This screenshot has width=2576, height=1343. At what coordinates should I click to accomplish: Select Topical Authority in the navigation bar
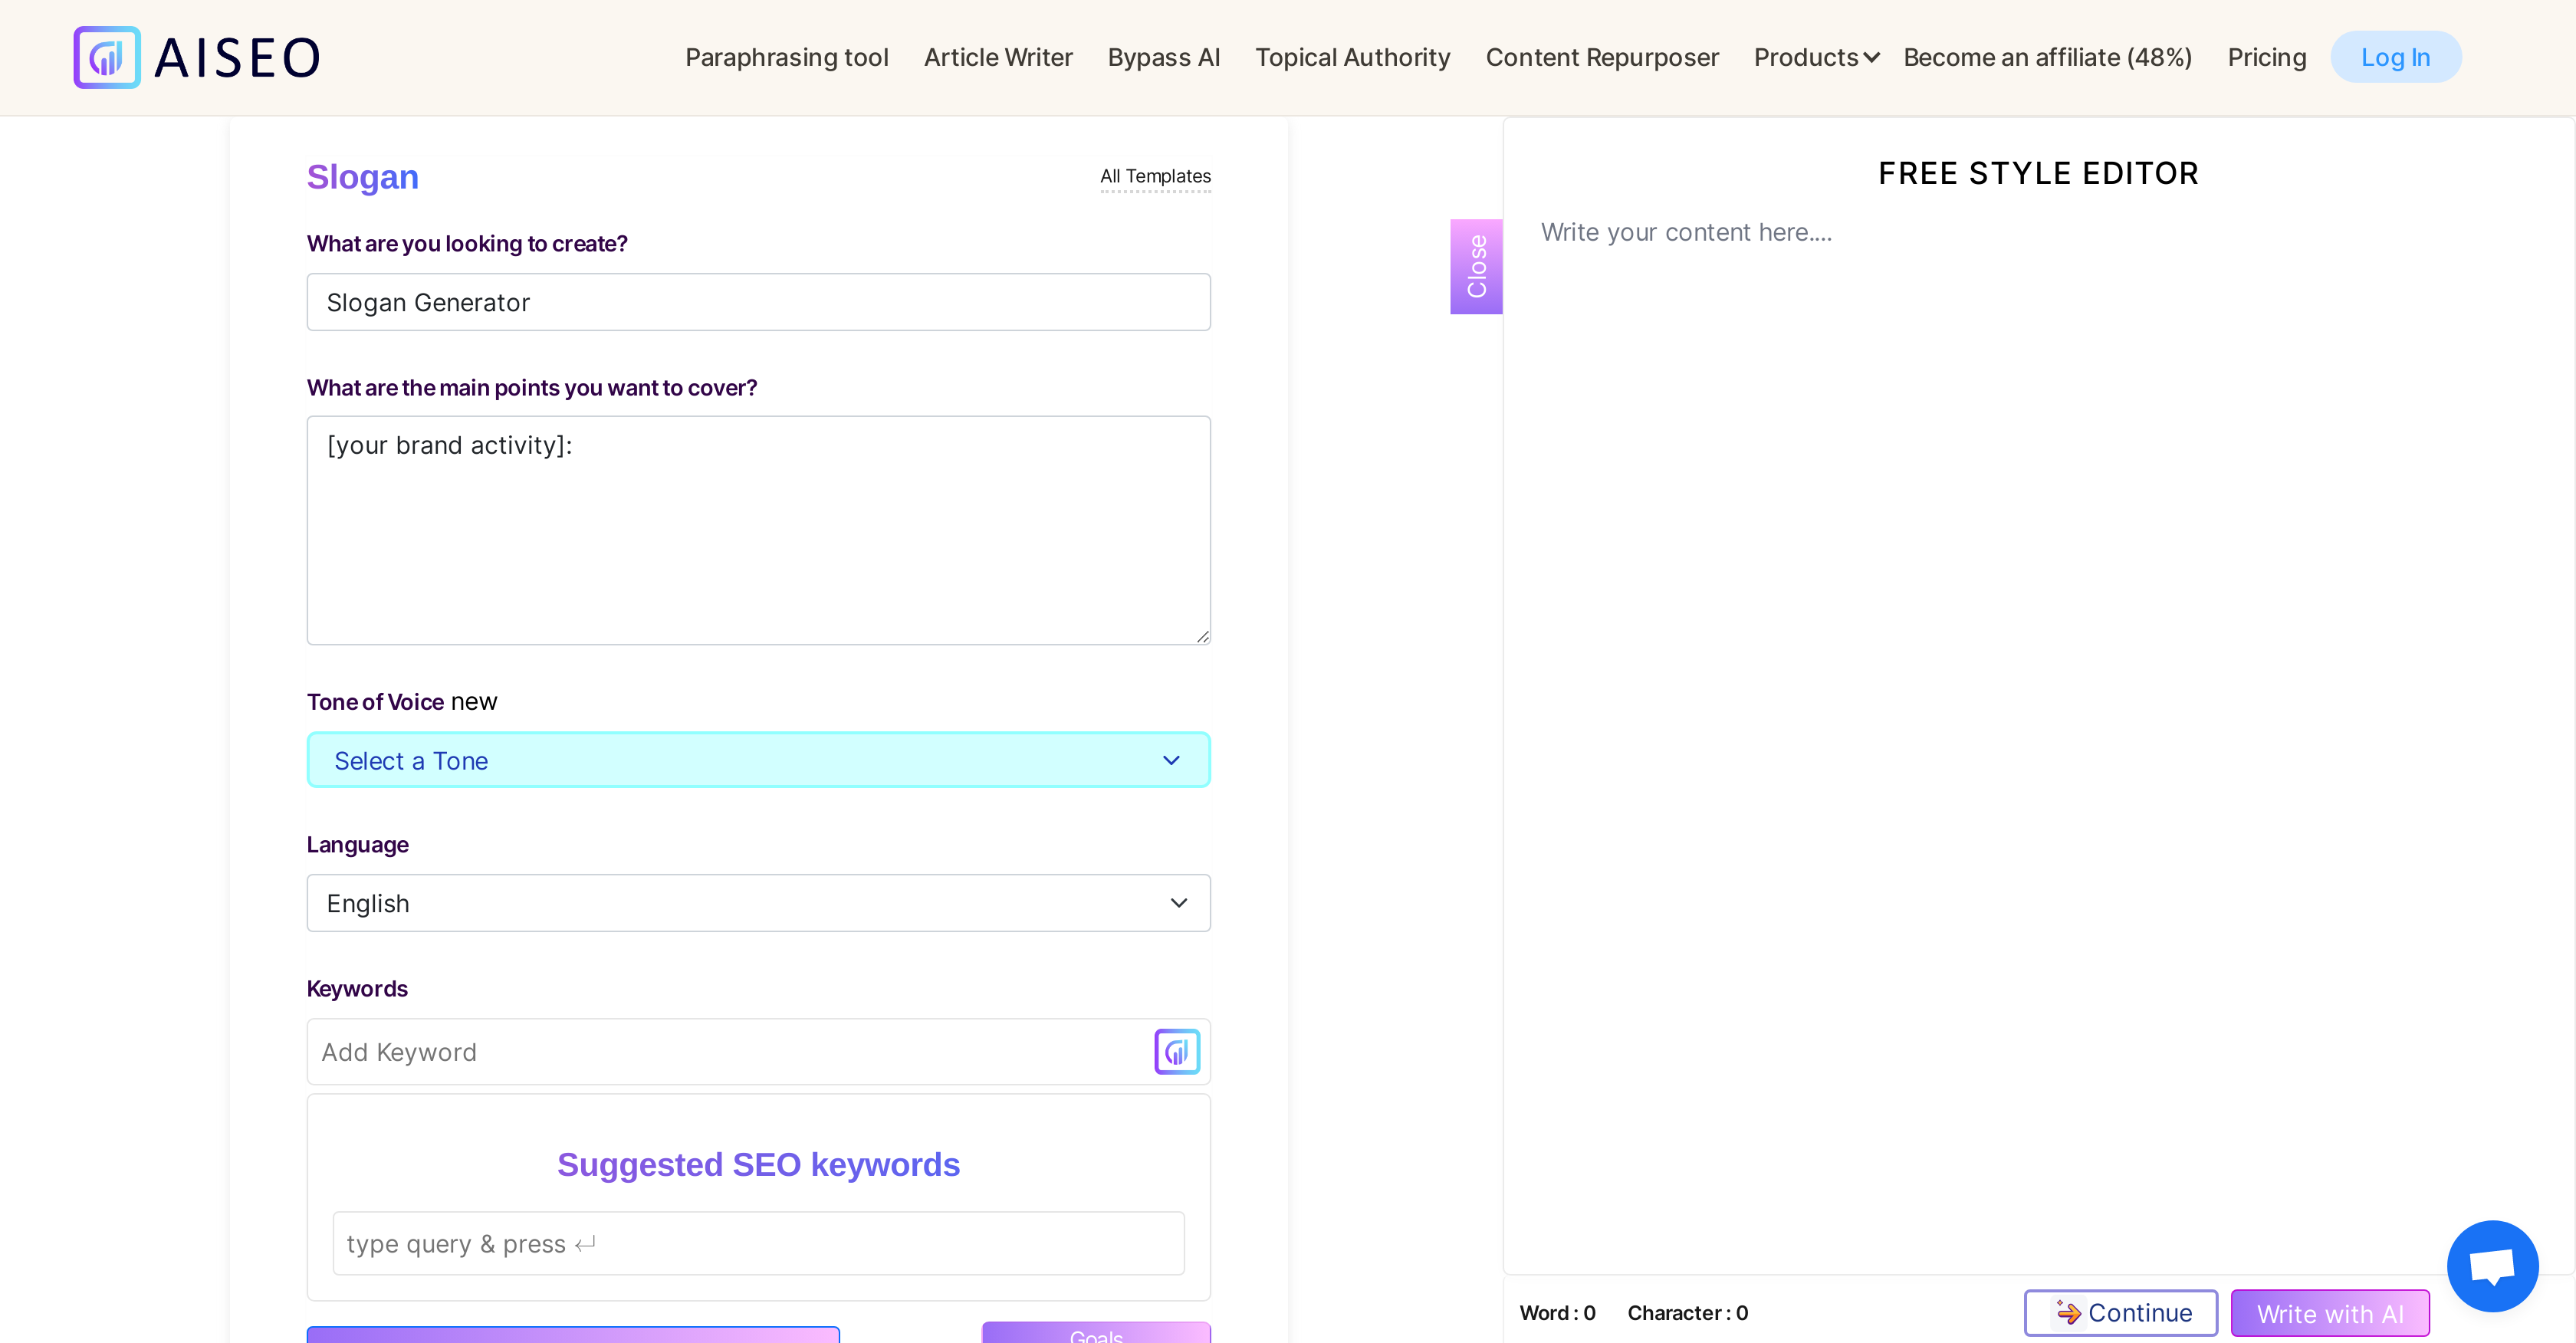pyautogui.click(x=1352, y=57)
